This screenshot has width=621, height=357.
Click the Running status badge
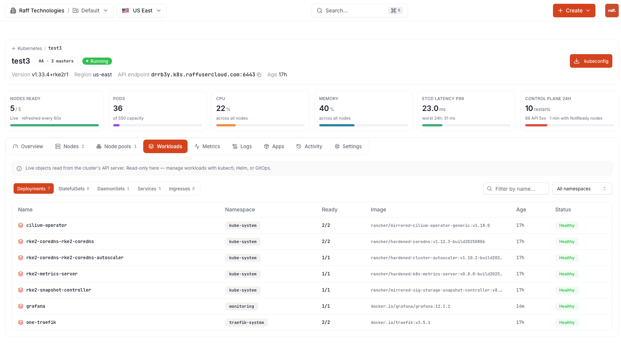[x=97, y=61]
